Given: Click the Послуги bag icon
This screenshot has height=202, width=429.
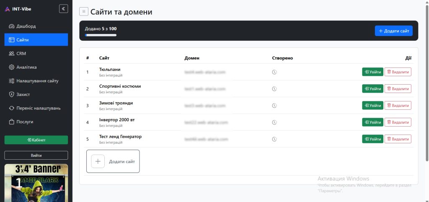Looking at the screenshot, I should pyautogui.click(x=11, y=122).
